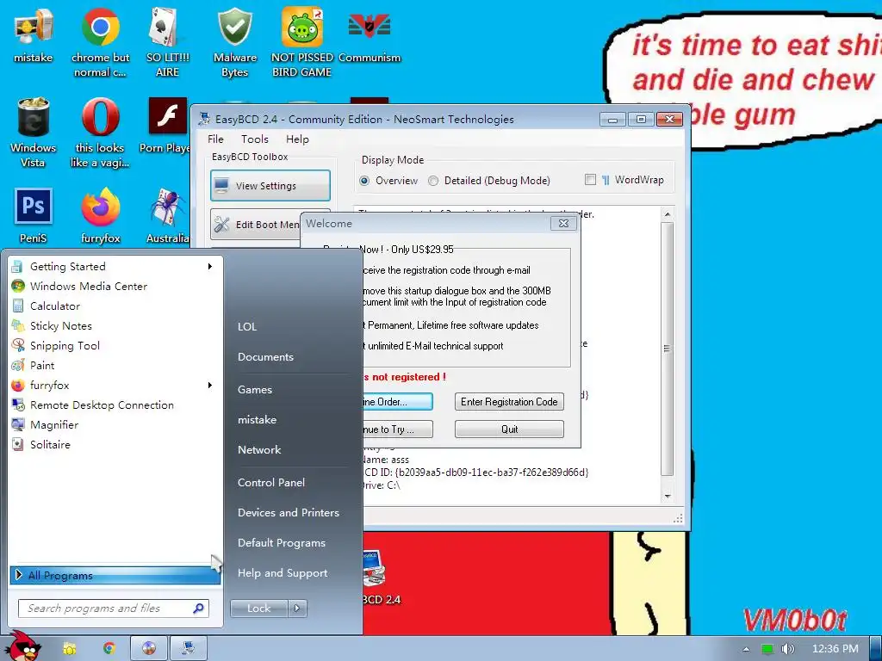This screenshot has width=882, height=661.
Task: Open Help and Support
Action: [x=283, y=573]
